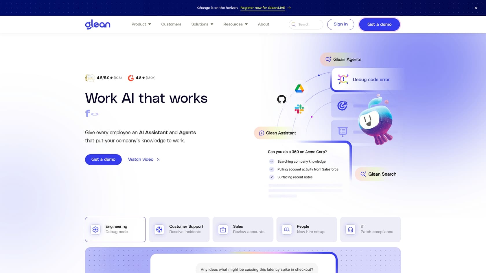Open the Customers page from the navbar
Image resolution: width=486 pixels, height=273 pixels.
(x=171, y=24)
